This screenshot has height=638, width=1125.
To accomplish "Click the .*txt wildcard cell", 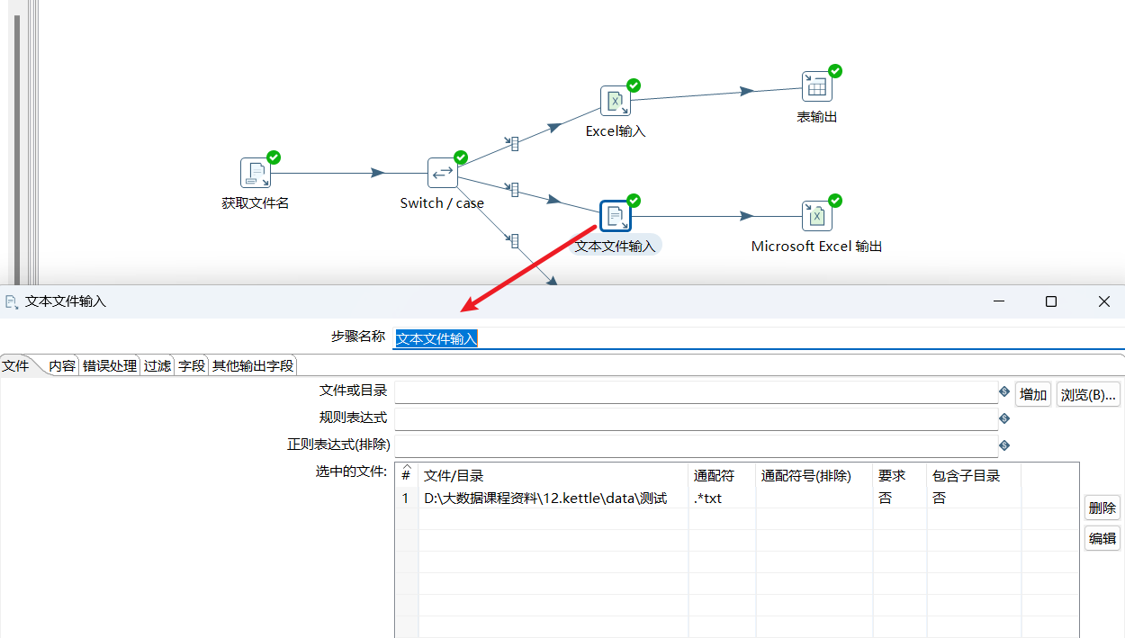I will click(x=722, y=498).
